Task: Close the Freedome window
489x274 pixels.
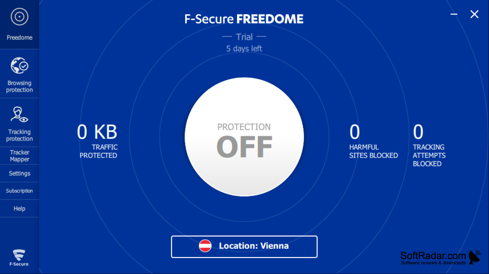Action: (474, 14)
